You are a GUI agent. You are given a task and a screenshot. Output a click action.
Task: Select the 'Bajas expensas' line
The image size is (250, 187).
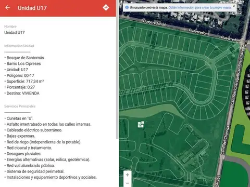tap(20, 136)
